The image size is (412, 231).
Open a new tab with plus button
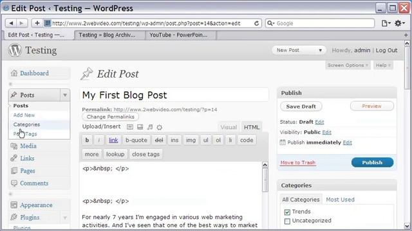tap(406, 35)
